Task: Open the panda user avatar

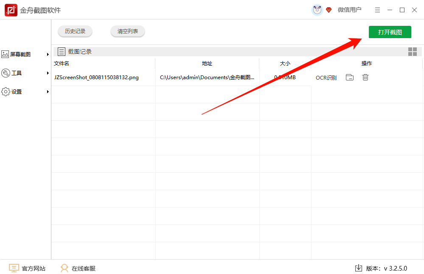Action: [x=317, y=9]
